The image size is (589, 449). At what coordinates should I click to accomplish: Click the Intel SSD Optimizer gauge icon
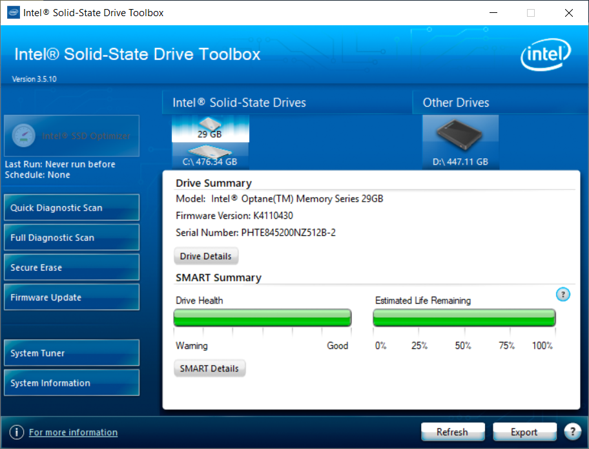[24, 136]
